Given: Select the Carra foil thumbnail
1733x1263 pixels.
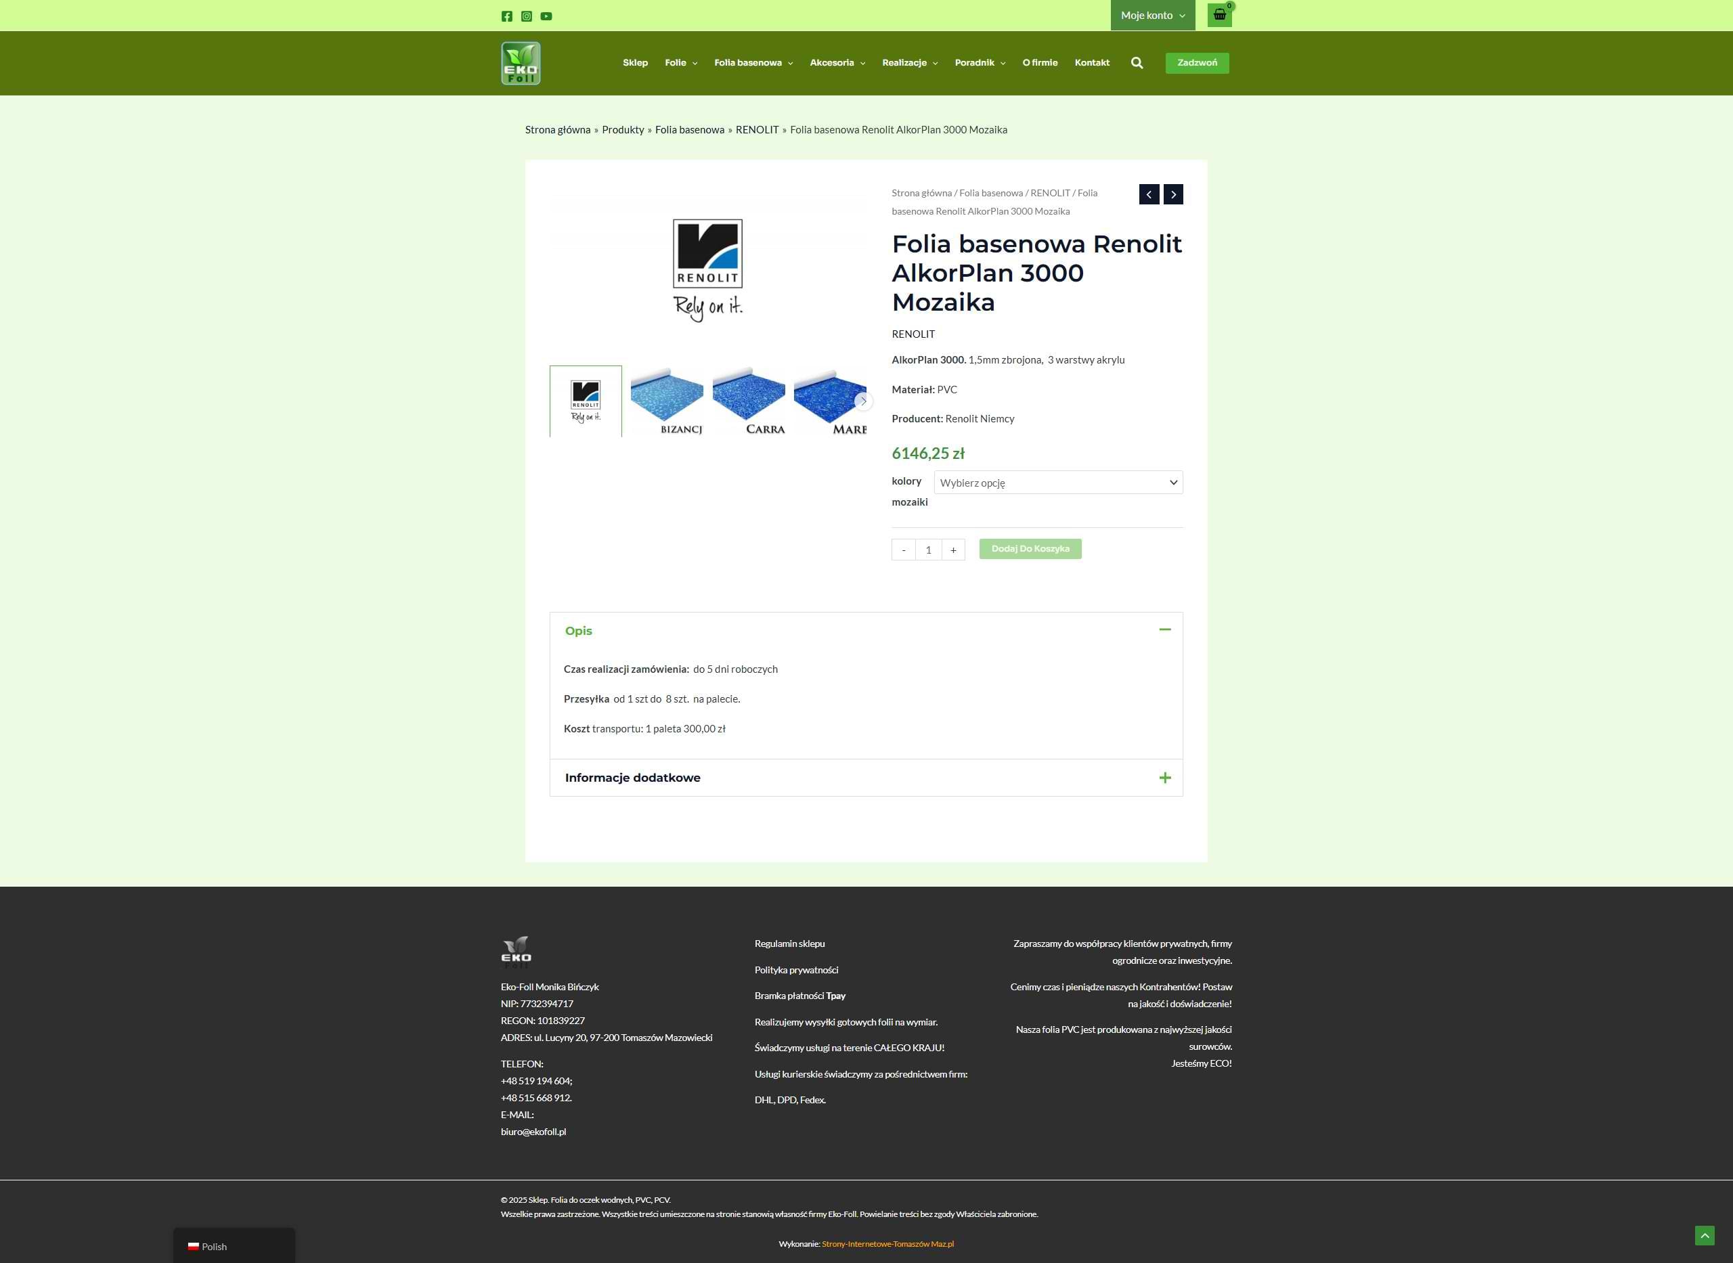Looking at the screenshot, I should click(x=749, y=401).
